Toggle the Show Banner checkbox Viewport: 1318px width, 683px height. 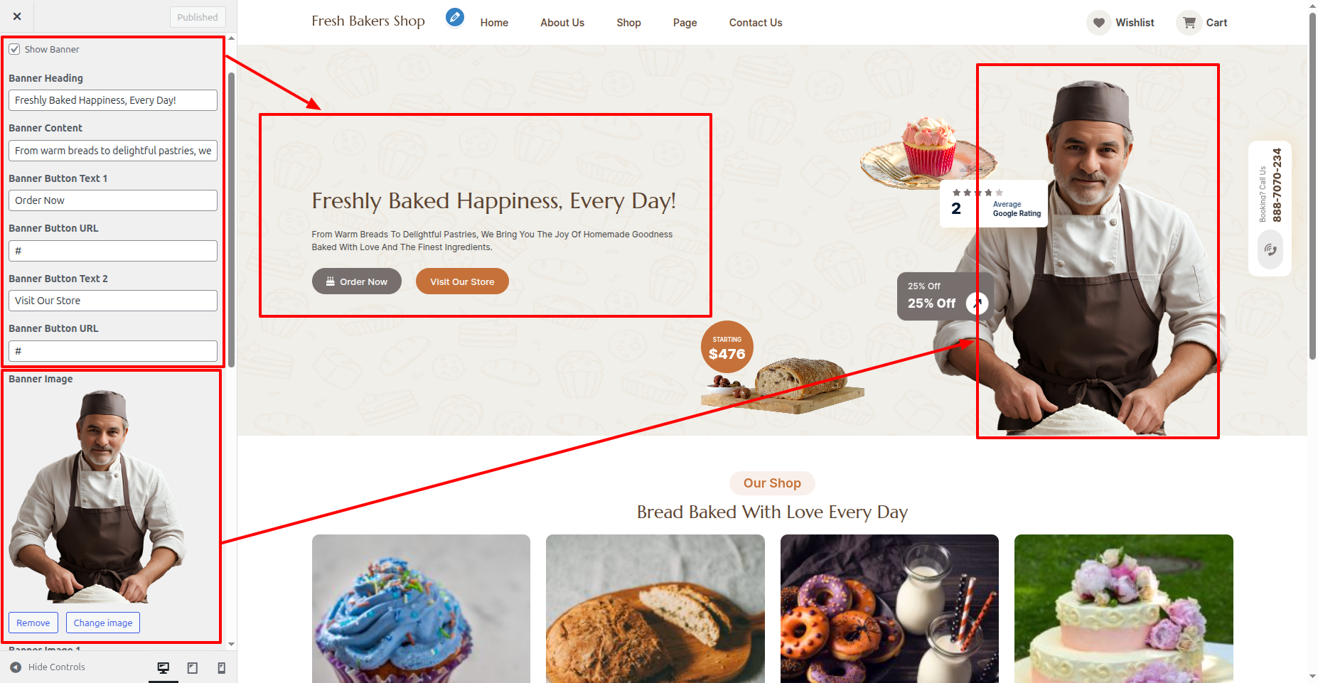pyautogui.click(x=14, y=49)
